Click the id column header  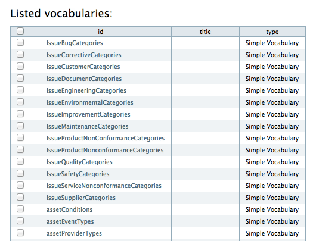coord(101,32)
